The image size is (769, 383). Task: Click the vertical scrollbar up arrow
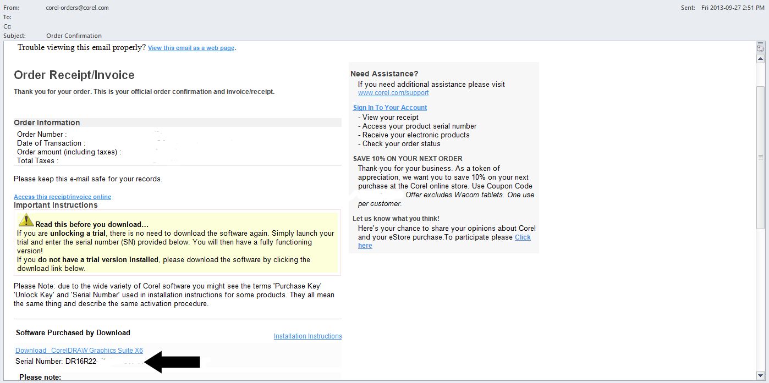(x=760, y=58)
